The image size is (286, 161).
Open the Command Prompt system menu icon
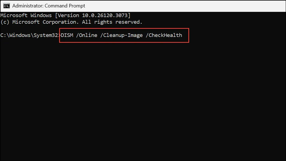click(6, 6)
